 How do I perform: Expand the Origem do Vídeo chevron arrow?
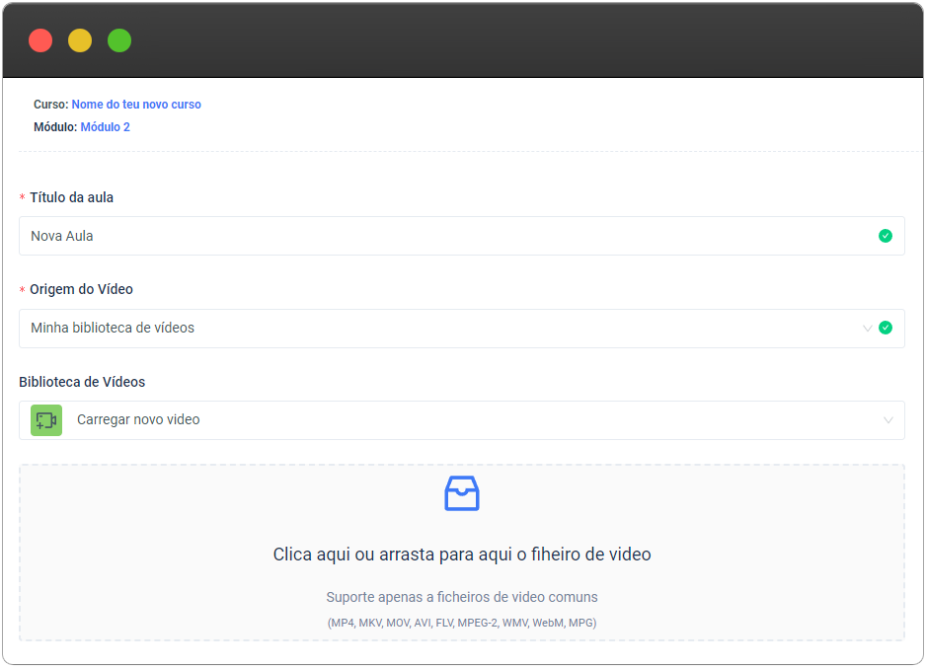click(867, 329)
